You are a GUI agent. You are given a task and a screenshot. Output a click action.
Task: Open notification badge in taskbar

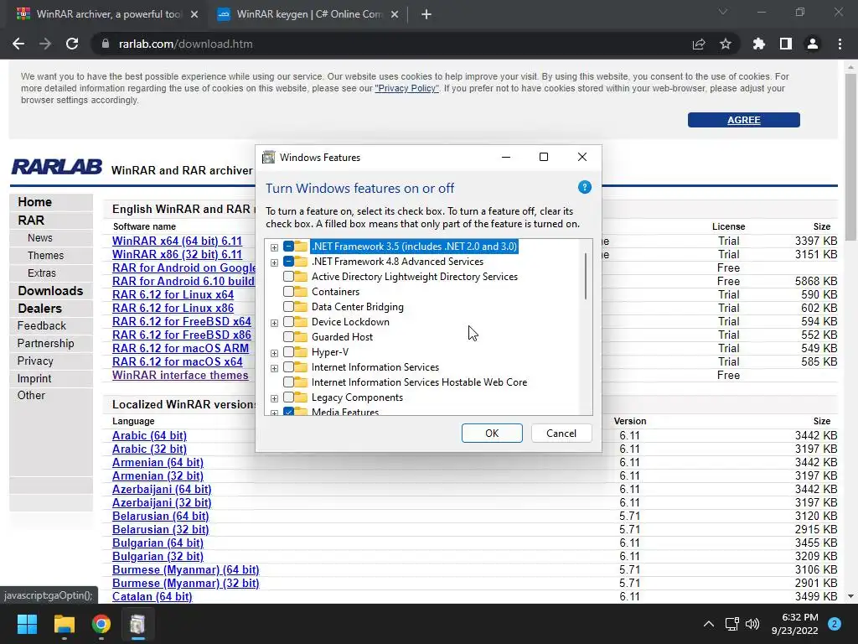[x=835, y=624]
